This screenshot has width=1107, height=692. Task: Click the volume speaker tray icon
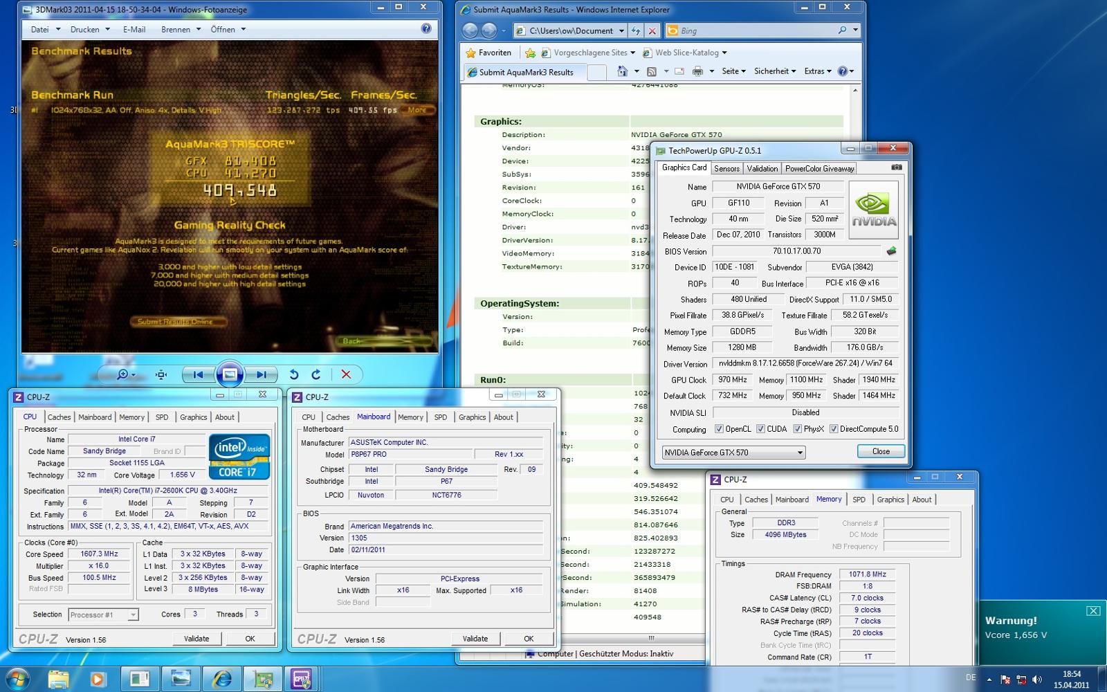tap(1036, 680)
